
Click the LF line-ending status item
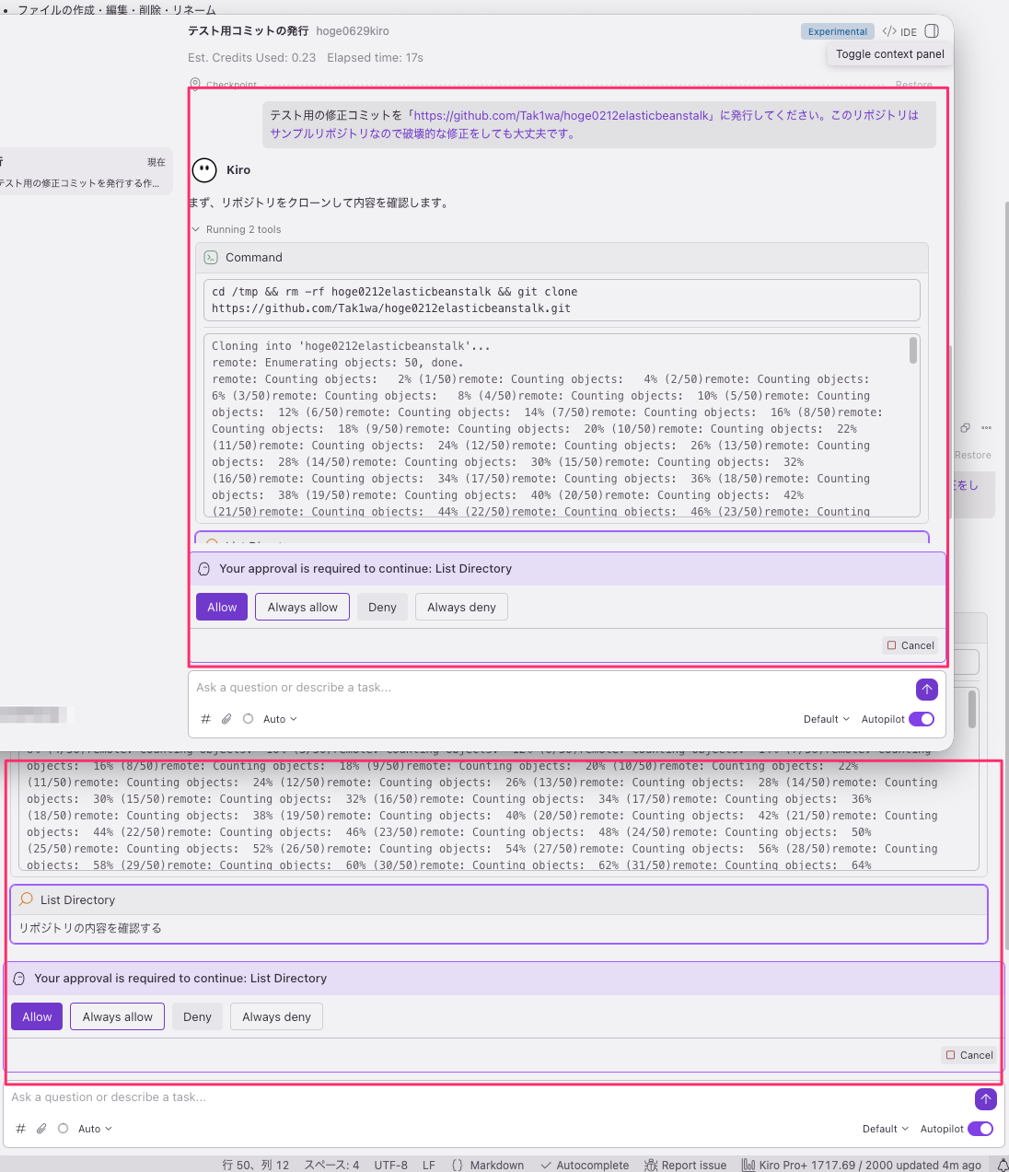(x=429, y=1165)
